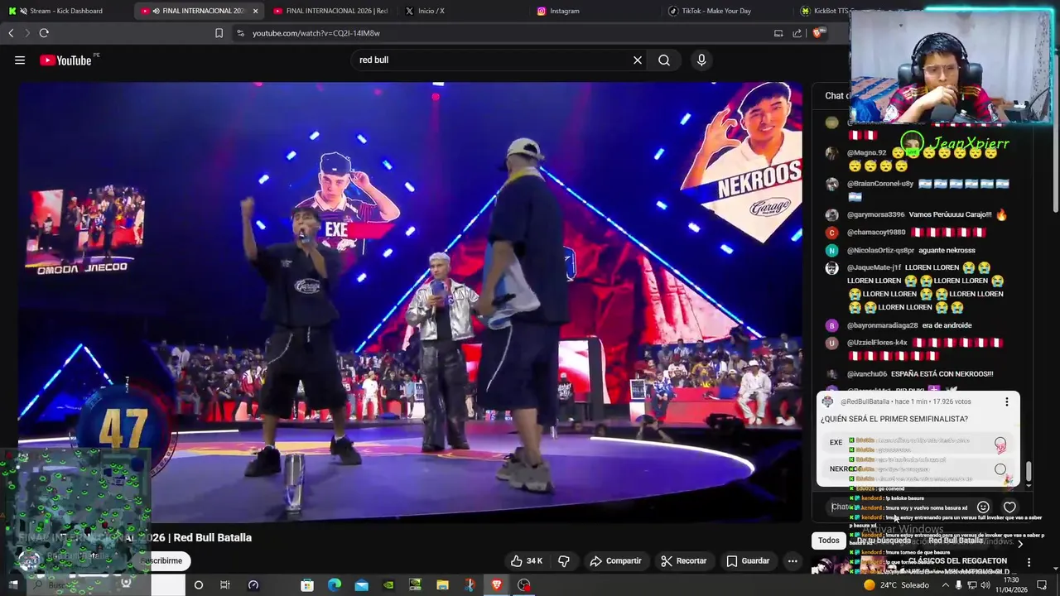Switch to second FINAL INTERNACIONAL 2026 tab
This screenshot has width=1060, height=596.
331,11
